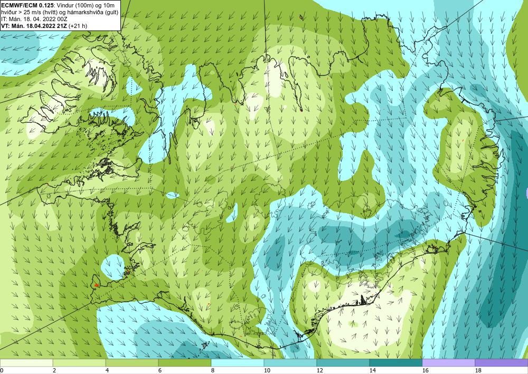Image resolution: width=528 pixels, height=374 pixels.
Task: Click the medium green 4–6 legend swatch
Action: [132, 363]
